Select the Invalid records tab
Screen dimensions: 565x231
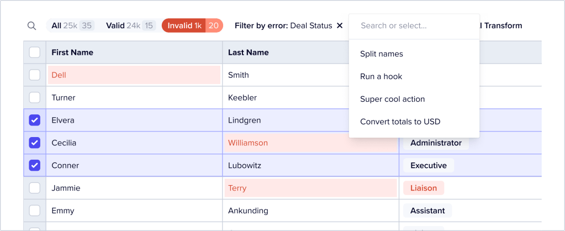click(x=192, y=25)
